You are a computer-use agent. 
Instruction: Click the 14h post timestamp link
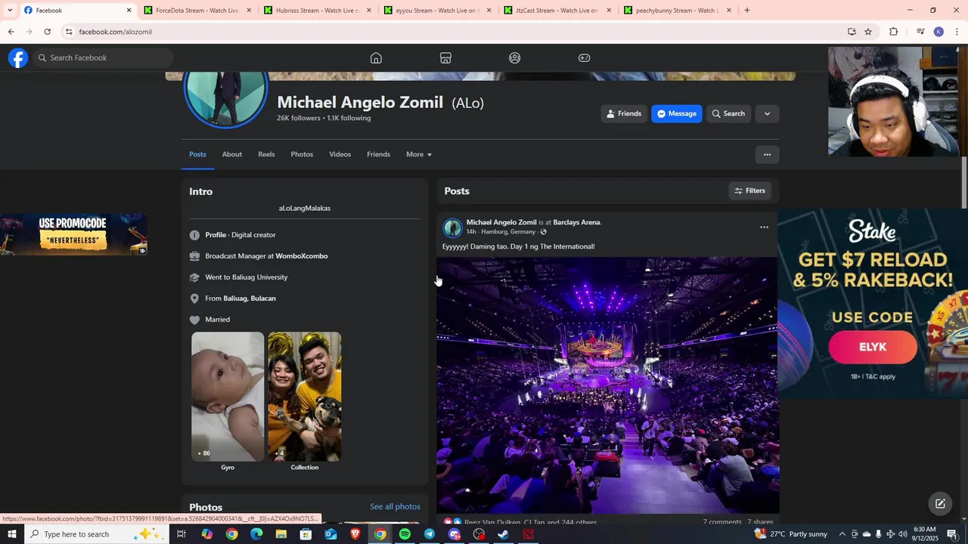coord(471,232)
